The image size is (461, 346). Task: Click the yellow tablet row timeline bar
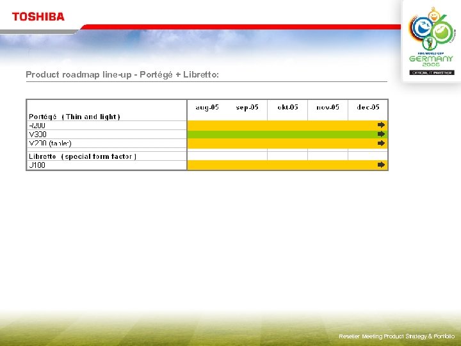click(x=287, y=144)
